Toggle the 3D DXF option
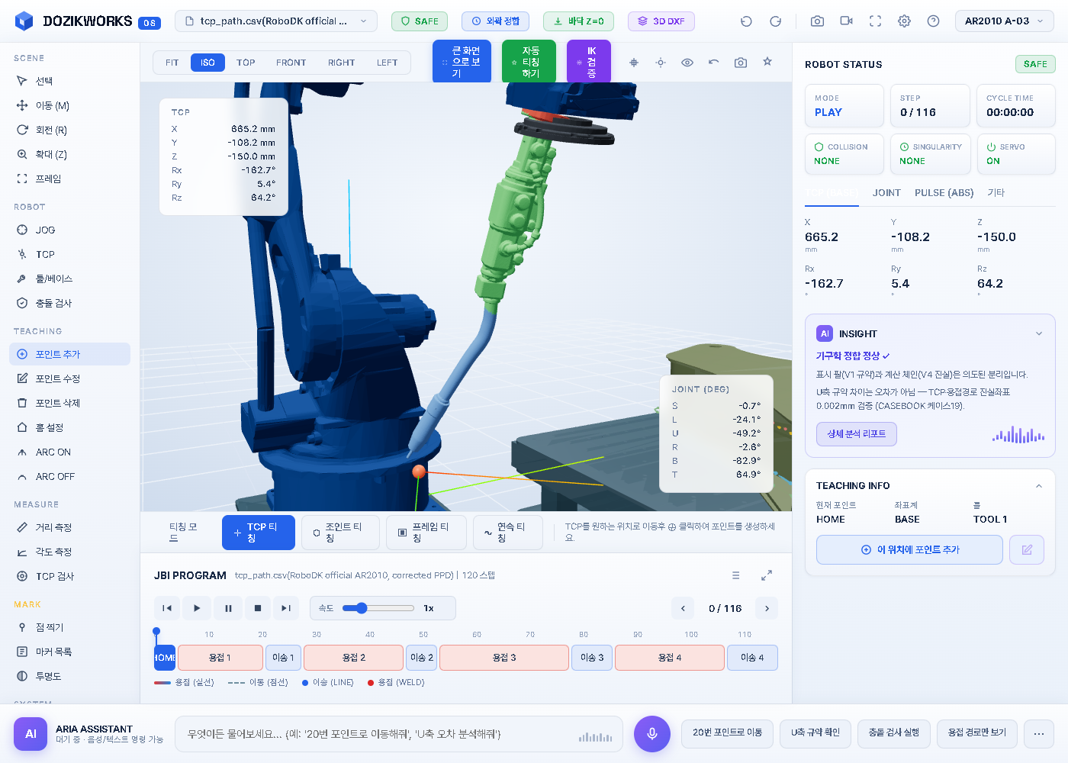 click(661, 21)
